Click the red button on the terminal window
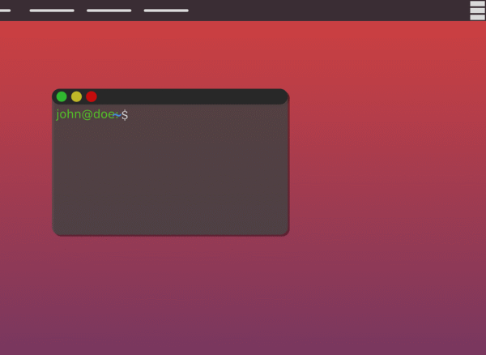Image resolution: width=486 pixels, height=355 pixels. click(x=92, y=96)
